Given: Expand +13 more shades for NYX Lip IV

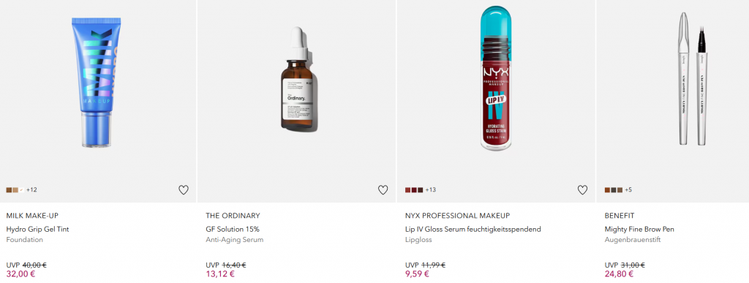Looking at the screenshot, I should click(x=430, y=190).
